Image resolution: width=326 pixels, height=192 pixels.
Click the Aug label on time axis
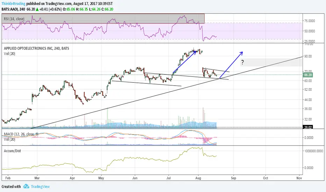(x=198, y=178)
